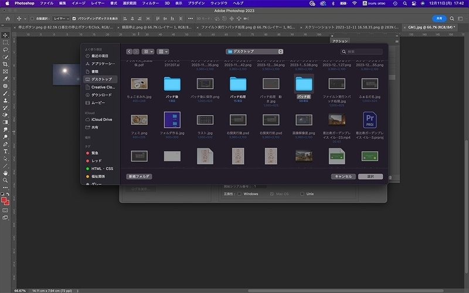Select the Crop tool
469x293 pixels.
point(5,64)
